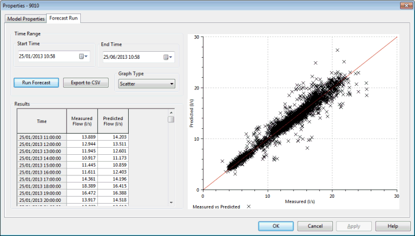Click the results scrollbar down arrow
Viewport: 415px width, 236px height.
(171, 202)
